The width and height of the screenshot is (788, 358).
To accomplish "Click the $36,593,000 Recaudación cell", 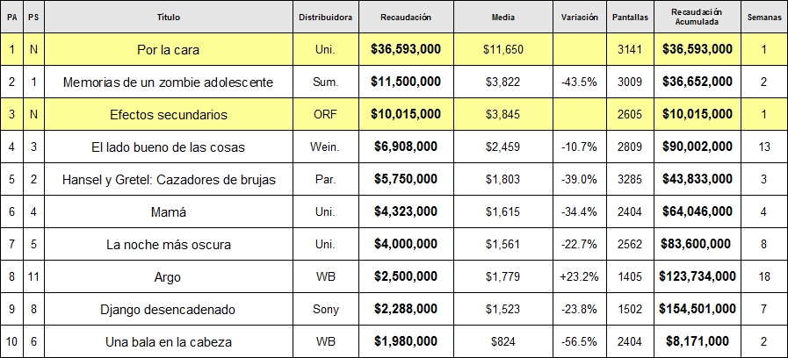I will (x=406, y=50).
